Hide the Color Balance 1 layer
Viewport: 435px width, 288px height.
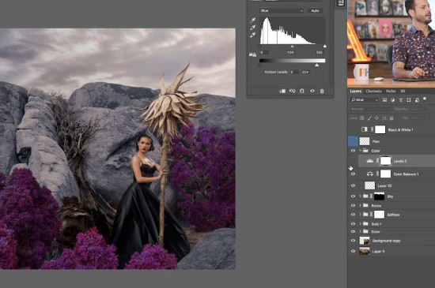(x=353, y=174)
